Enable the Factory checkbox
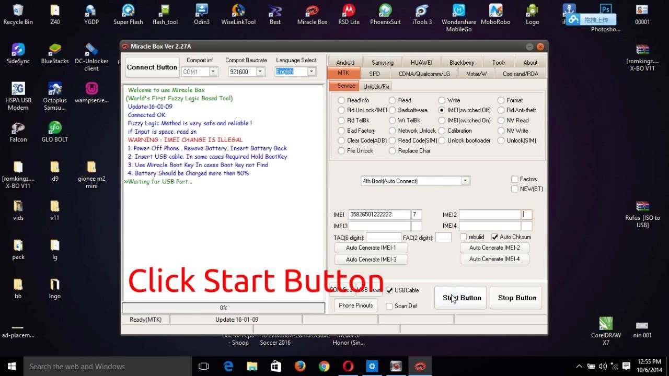 coord(515,179)
